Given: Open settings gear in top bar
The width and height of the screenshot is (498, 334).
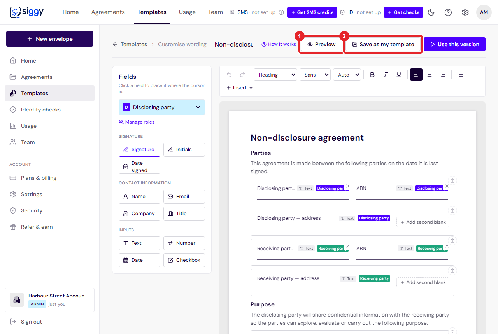Looking at the screenshot, I should point(465,12).
